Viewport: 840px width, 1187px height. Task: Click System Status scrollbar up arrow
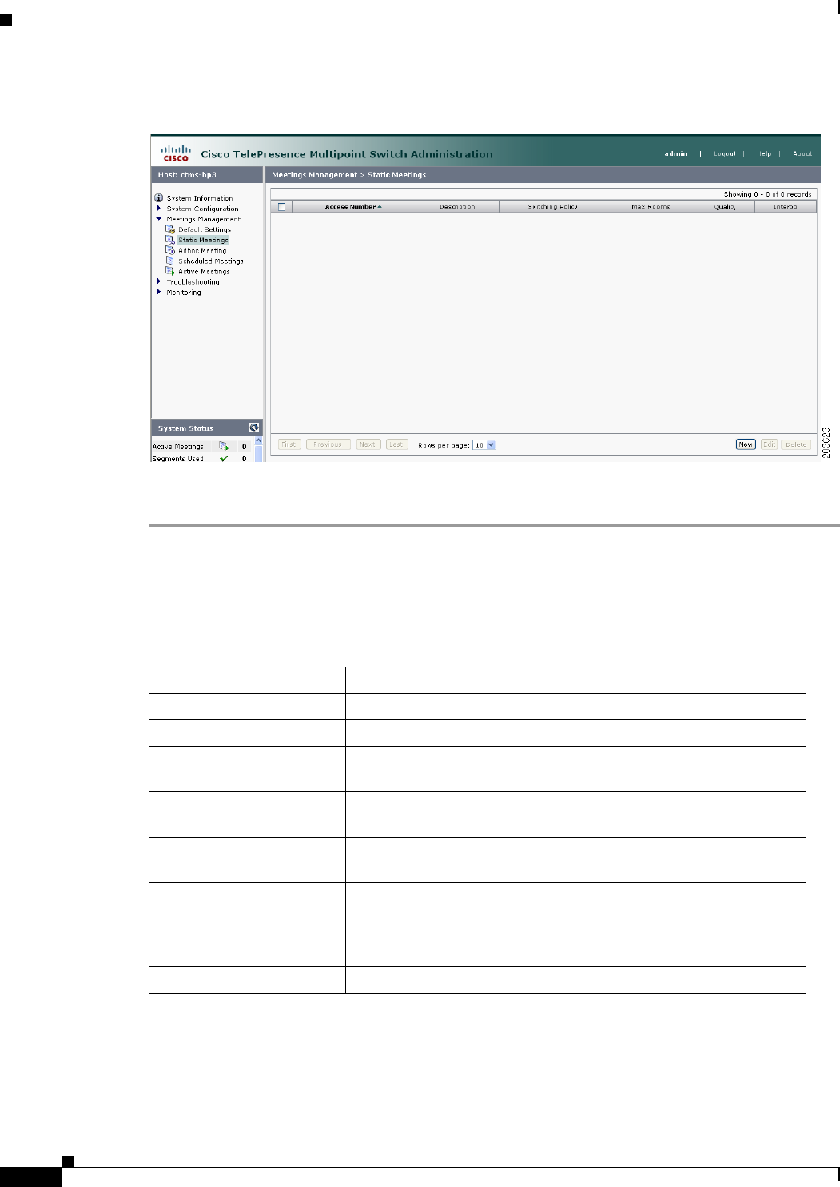pos(258,441)
